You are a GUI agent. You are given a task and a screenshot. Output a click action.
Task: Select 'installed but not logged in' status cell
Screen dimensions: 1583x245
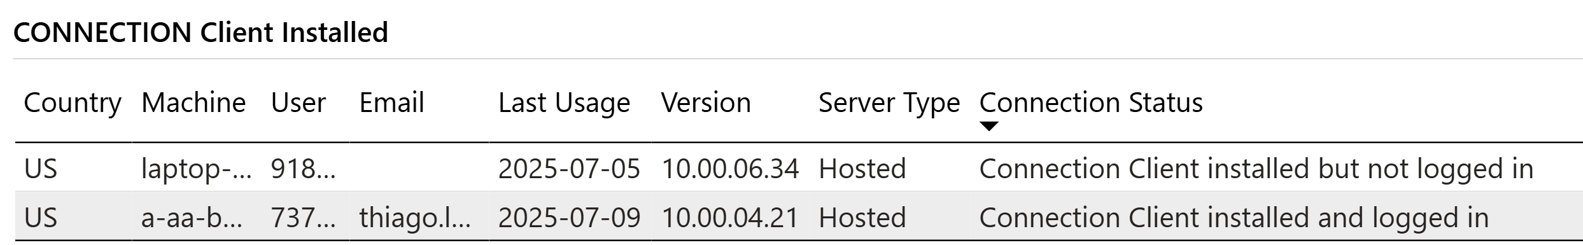[1256, 169]
